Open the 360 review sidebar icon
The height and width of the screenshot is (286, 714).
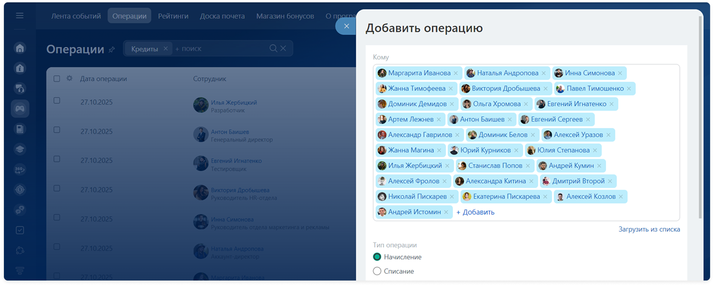(20, 170)
